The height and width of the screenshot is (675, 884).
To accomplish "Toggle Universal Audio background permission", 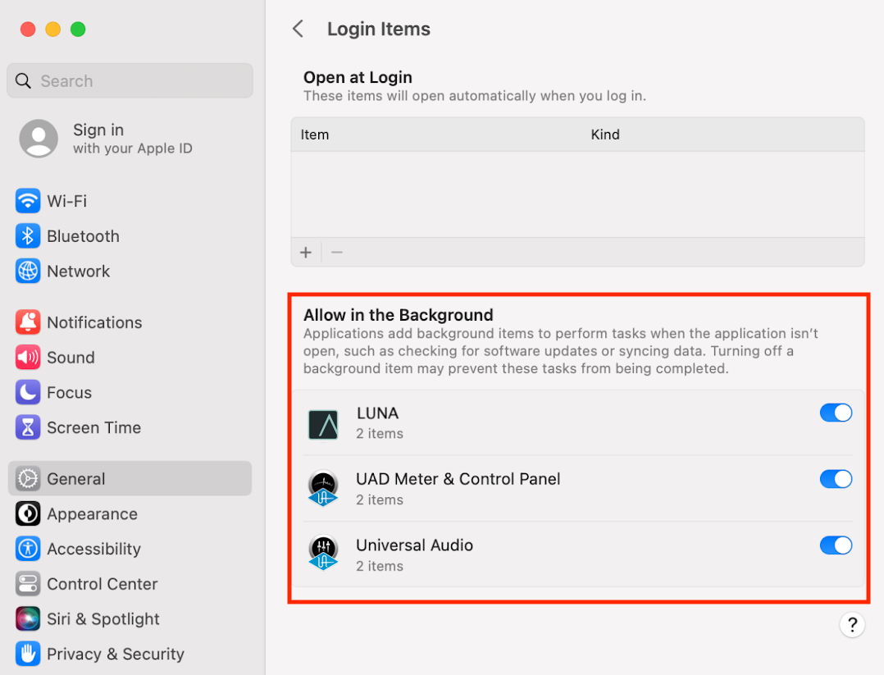I will 836,545.
